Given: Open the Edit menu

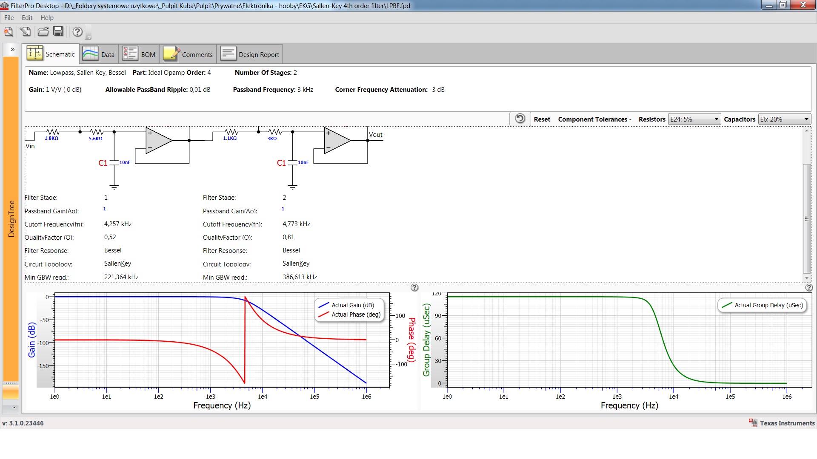Looking at the screenshot, I should click(27, 18).
